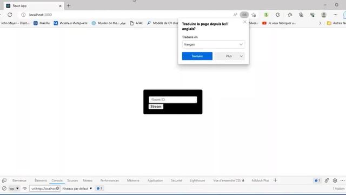The width and height of the screenshot is (346, 195).
Task: Switch to Éléments tab
Action: [41, 180]
